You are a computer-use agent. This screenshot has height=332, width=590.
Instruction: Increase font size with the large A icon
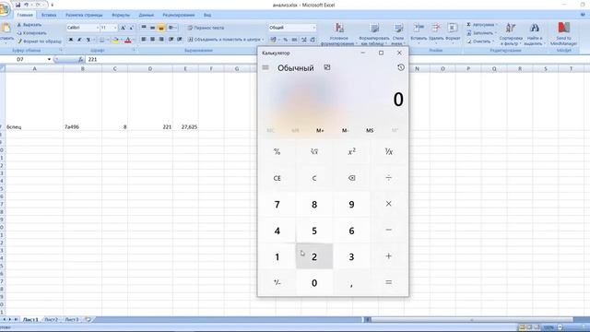point(123,28)
